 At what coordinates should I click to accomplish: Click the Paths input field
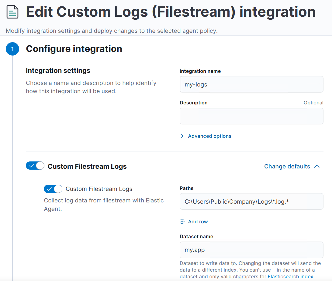pyautogui.click(x=251, y=201)
